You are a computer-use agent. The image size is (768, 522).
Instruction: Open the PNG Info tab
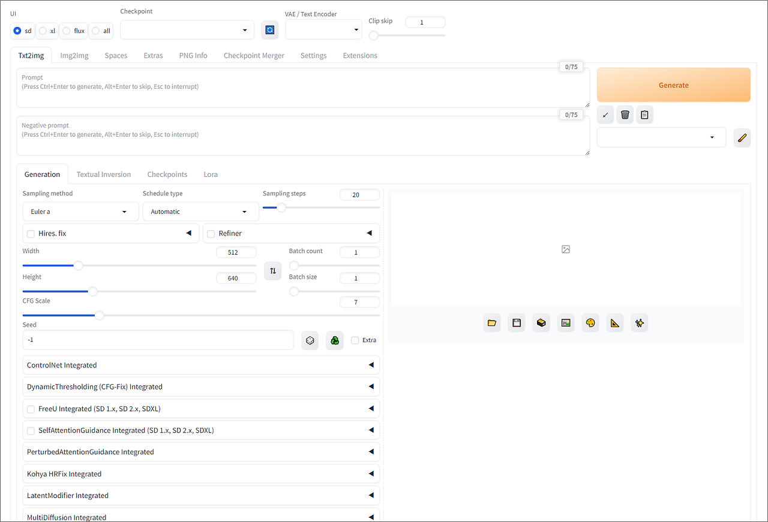[193, 55]
